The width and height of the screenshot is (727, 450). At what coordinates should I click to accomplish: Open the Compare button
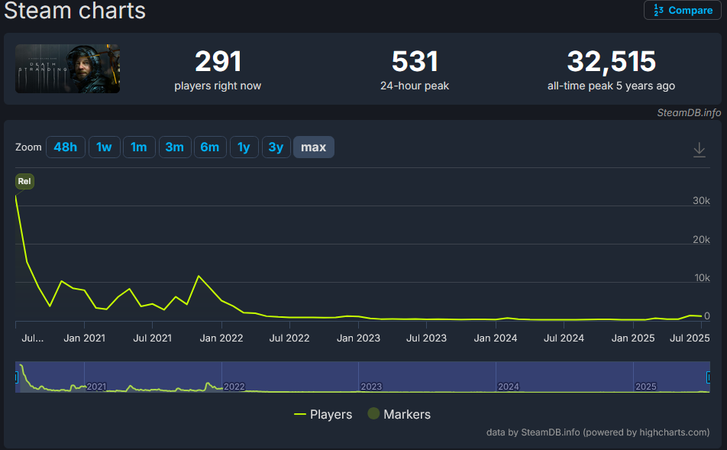(682, 10)
